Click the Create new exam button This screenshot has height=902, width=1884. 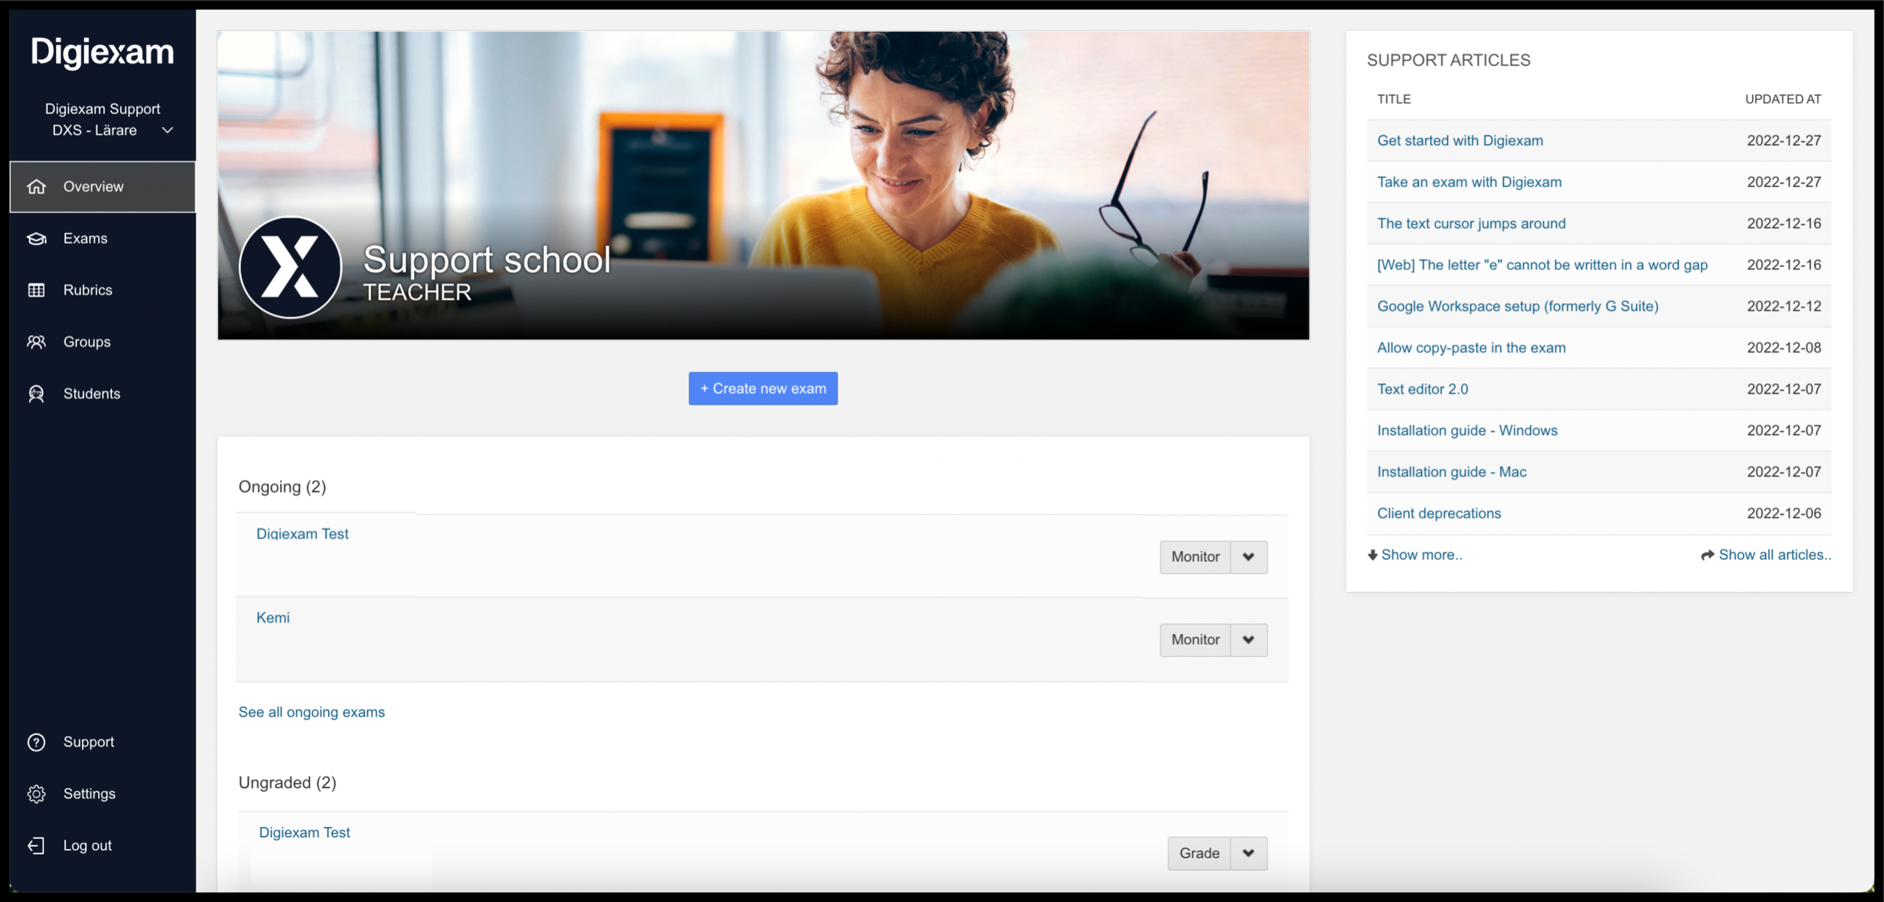(x=763, y=388)
